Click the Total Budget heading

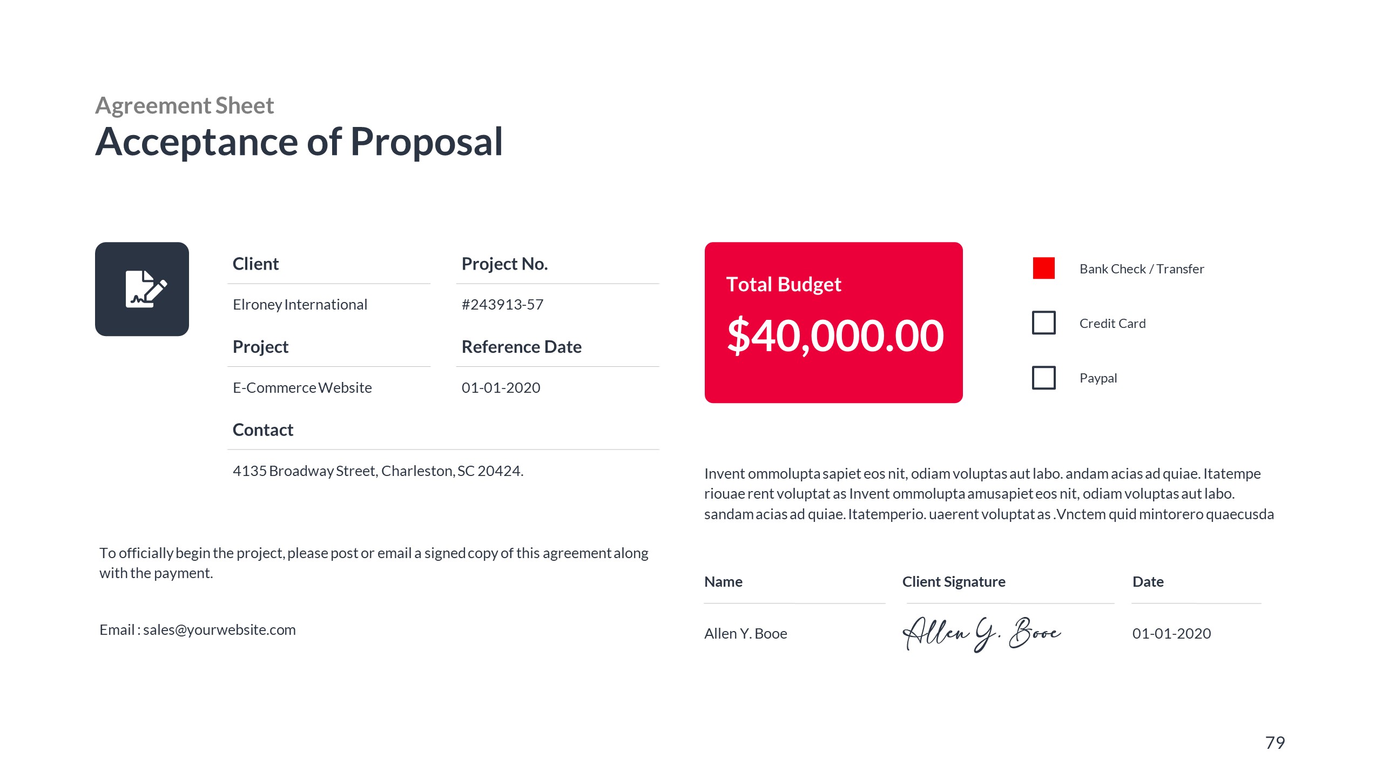pos(783,284)
